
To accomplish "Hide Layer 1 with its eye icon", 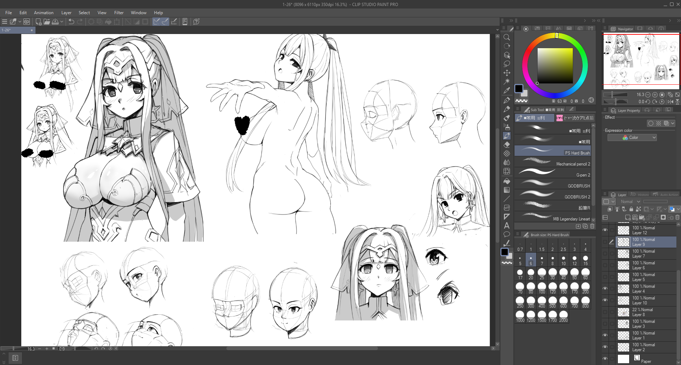I will (605, 335).
